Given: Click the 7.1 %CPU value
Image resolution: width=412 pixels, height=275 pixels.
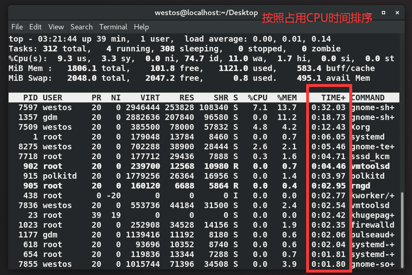Looking at the screenshot, I should click(x=260, y=107).
